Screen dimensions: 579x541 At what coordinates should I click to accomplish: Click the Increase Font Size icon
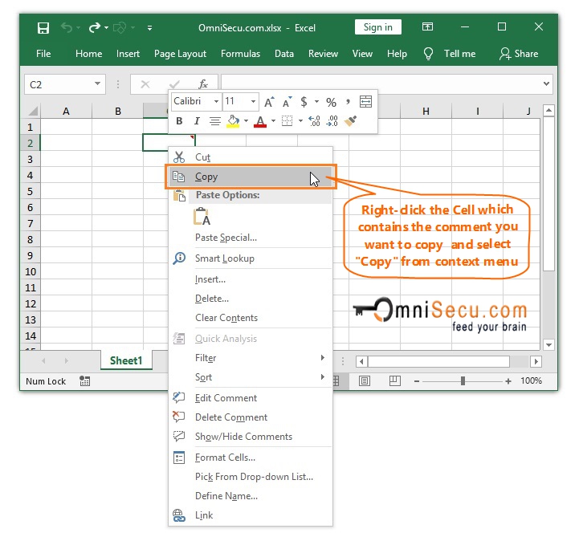click(x=270, y=102)
